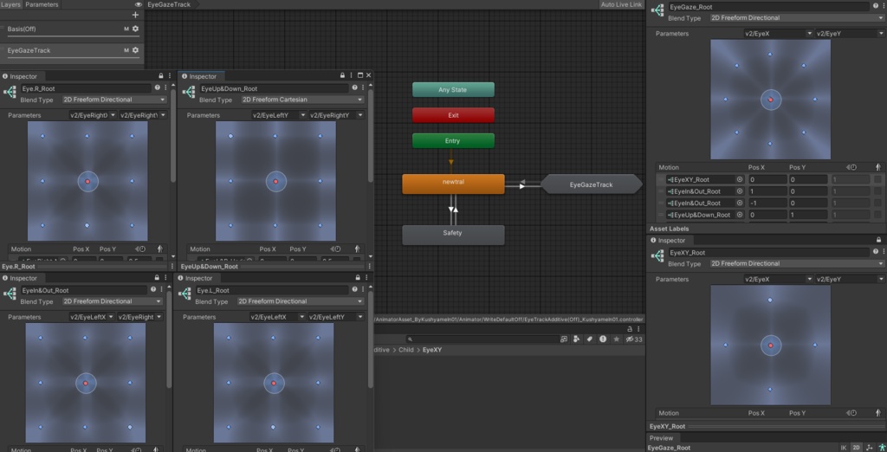Pick motion object for EyeUp&Down_Root motion row
887x452 pixels.
click(x=740, y=215)
